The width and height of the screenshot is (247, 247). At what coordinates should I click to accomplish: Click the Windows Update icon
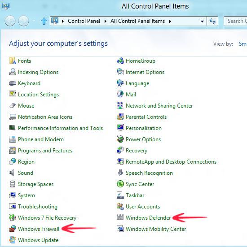[13, 240]
